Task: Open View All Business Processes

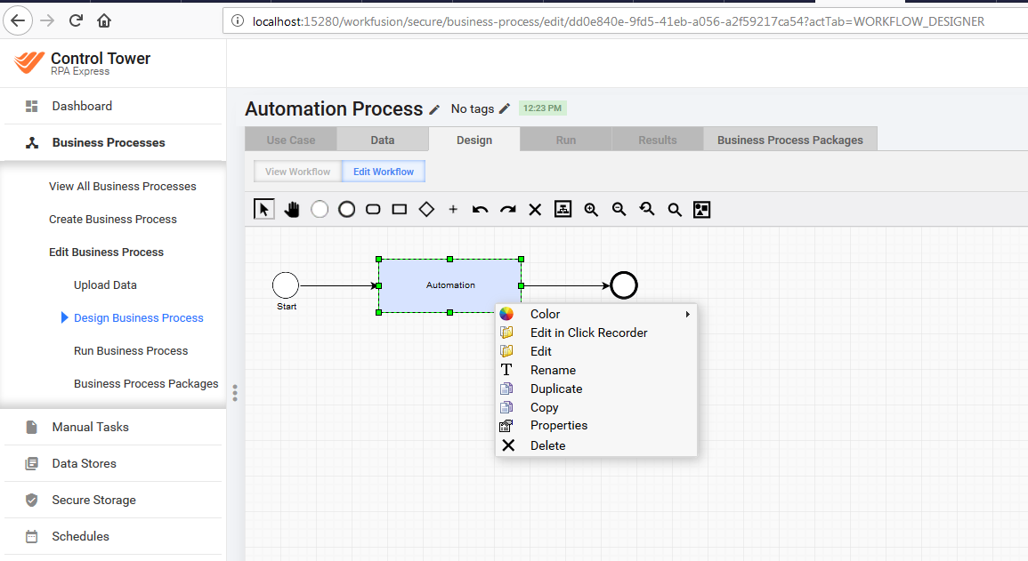Action: coord(123,187)
